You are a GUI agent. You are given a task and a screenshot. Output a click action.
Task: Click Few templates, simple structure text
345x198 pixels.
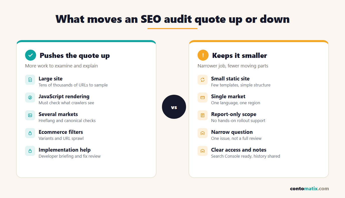(x=241, y=85)
